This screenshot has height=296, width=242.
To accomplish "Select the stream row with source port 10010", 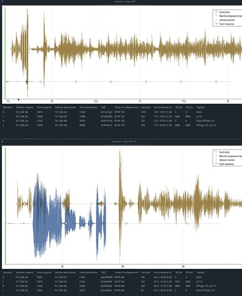I will (x=121, y=112).
